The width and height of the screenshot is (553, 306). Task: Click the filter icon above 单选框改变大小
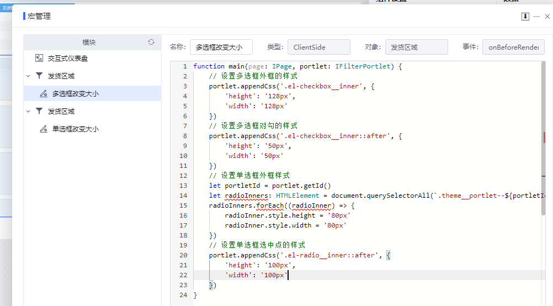[x=39, y=111]
